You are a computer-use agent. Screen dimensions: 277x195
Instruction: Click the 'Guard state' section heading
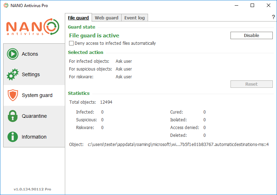pyautogui.click(x=81, y=27)
